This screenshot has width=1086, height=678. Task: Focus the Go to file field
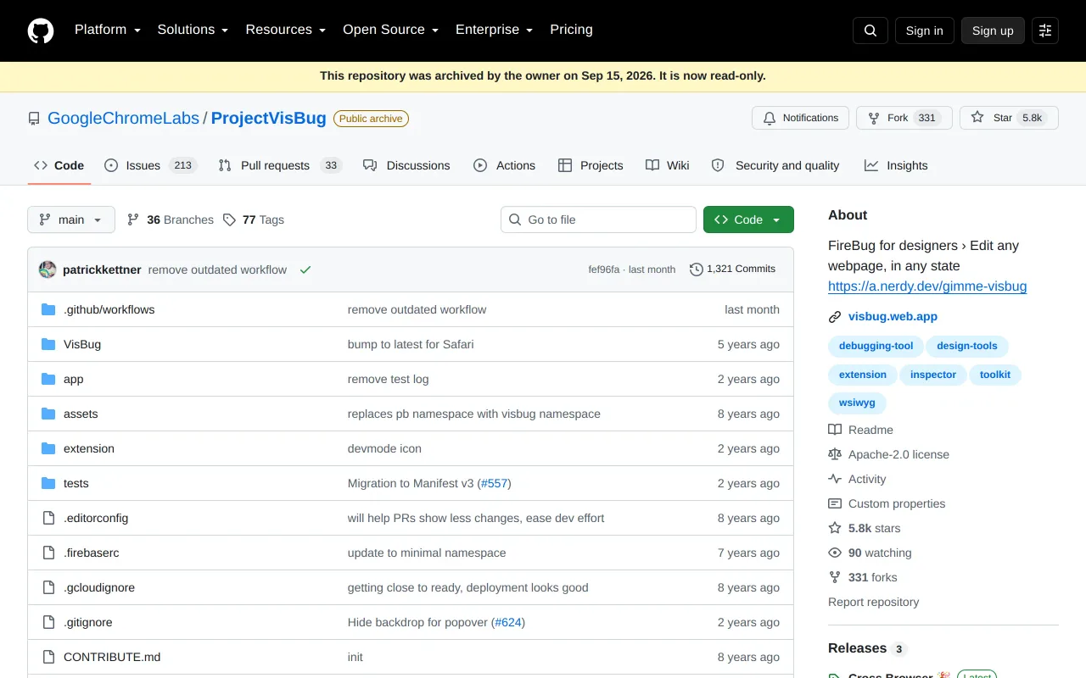[598, 220]
